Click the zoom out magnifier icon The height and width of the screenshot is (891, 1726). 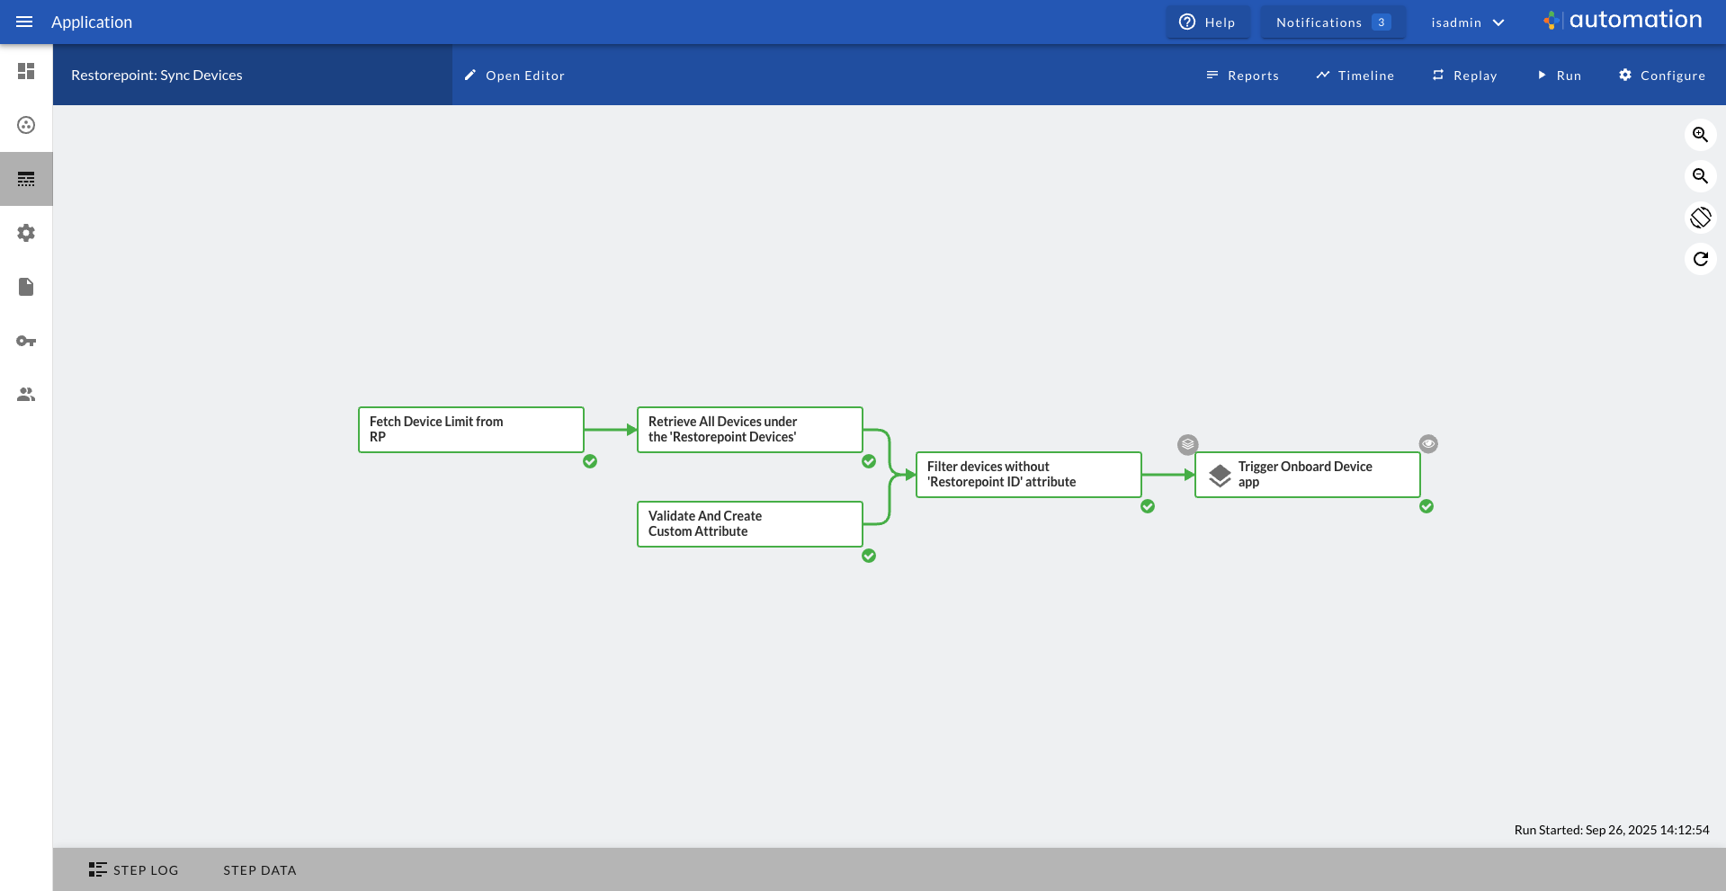1700,176
